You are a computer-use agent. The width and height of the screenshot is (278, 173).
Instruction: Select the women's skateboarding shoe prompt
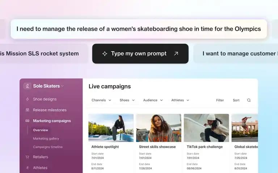pyautogui.click(x=139, y=29)
